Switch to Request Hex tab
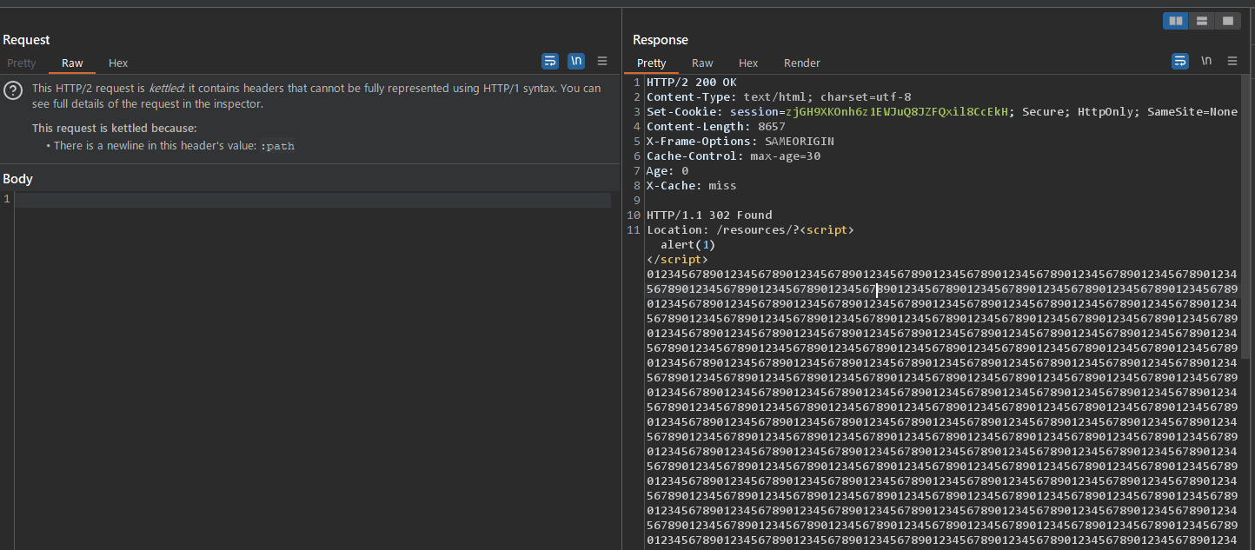 118,63
